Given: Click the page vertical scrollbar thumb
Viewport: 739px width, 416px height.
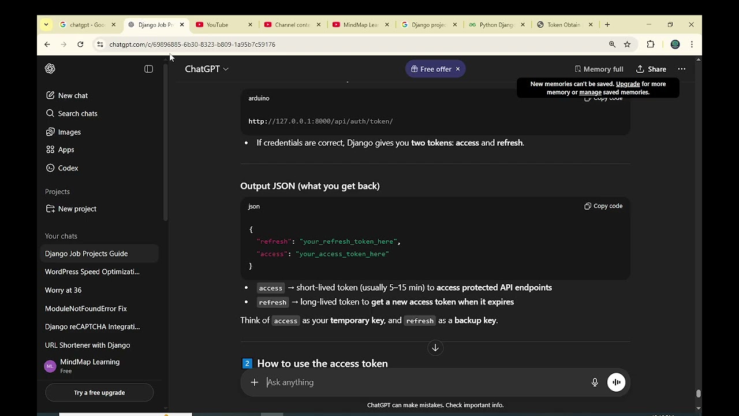Looking at the screenshot, I should [x=699, y=393].
